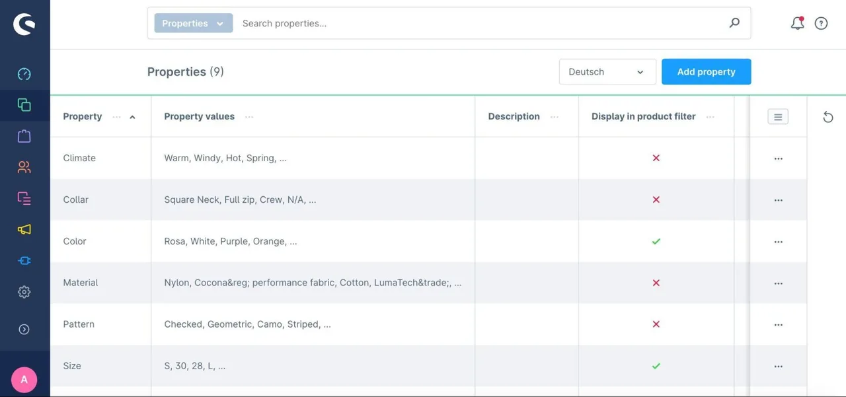Open context menu for Size row
The image size is (846, 397).
[779, 367]
